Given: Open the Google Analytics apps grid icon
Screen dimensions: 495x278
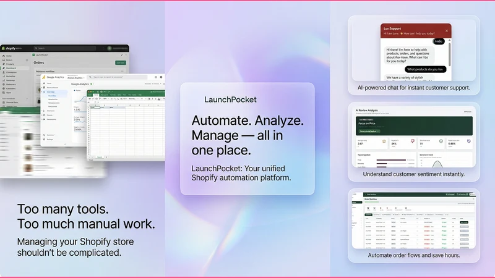Looking at the screenshot, I should pos(156,77).
